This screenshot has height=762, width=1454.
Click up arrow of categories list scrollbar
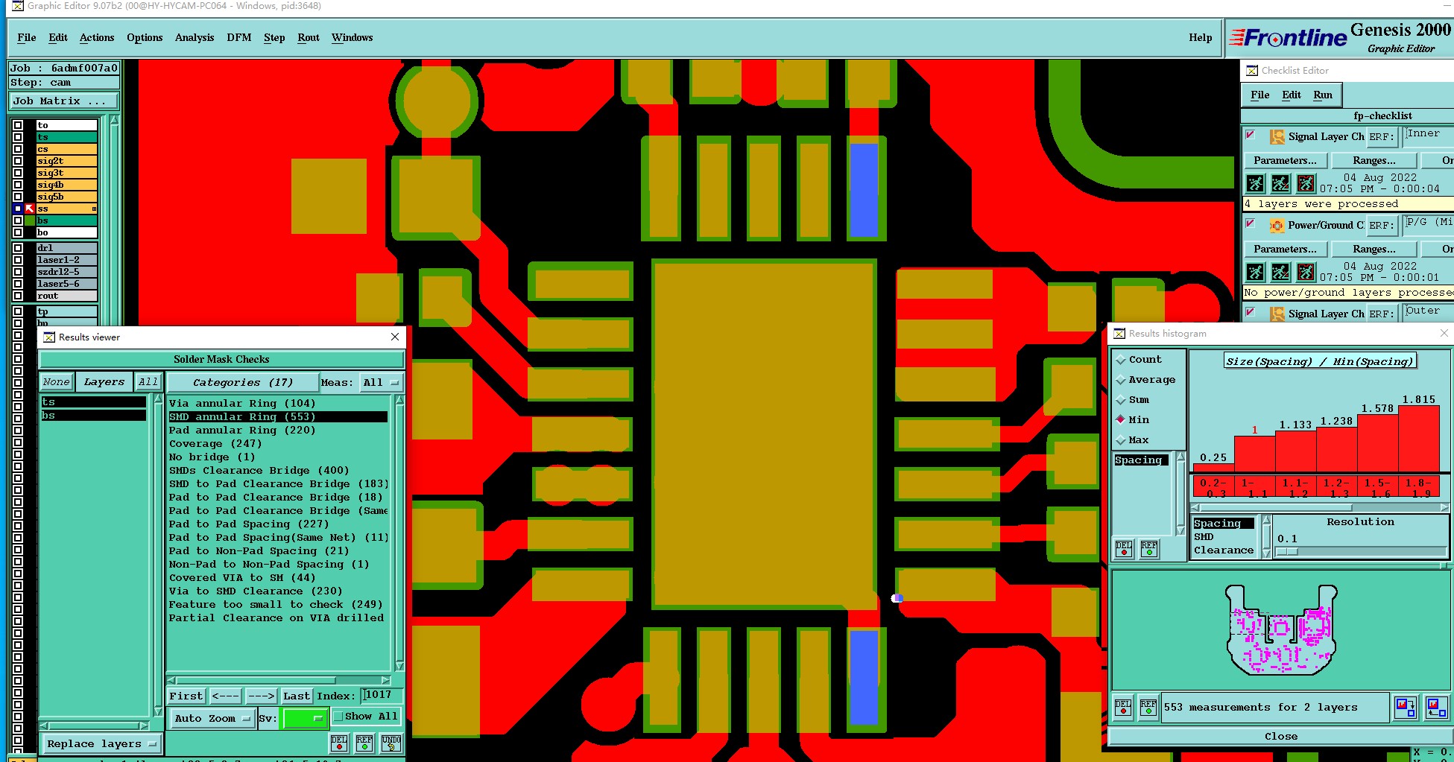[399, 400]
